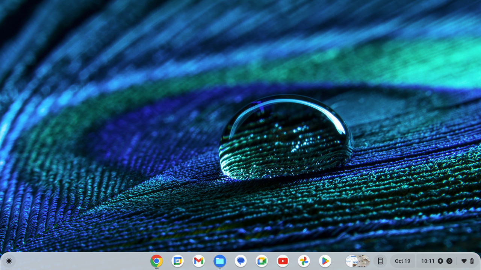Show the 8 pending notifications

(449, 261)
